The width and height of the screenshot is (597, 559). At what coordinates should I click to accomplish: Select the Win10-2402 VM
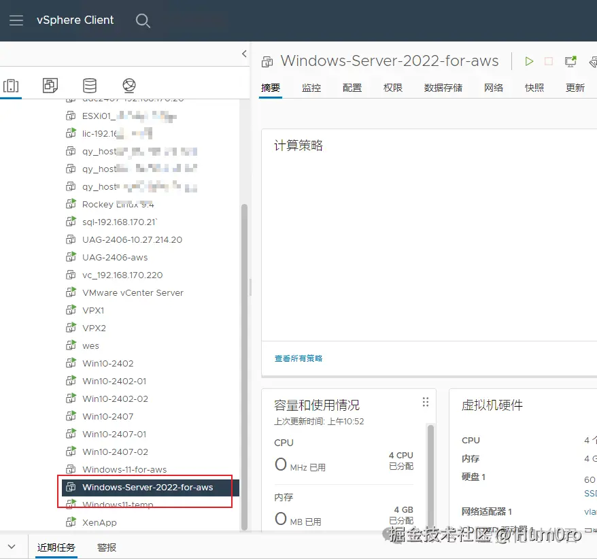(107, 364)
